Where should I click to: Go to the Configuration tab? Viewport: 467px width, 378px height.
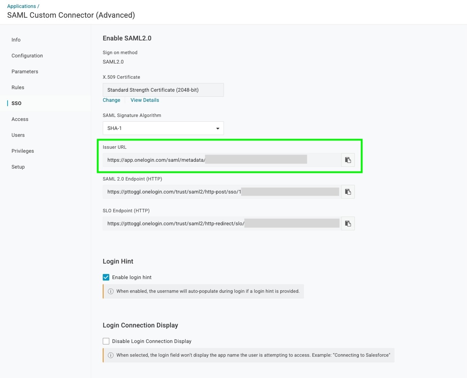tap(27, 56)
